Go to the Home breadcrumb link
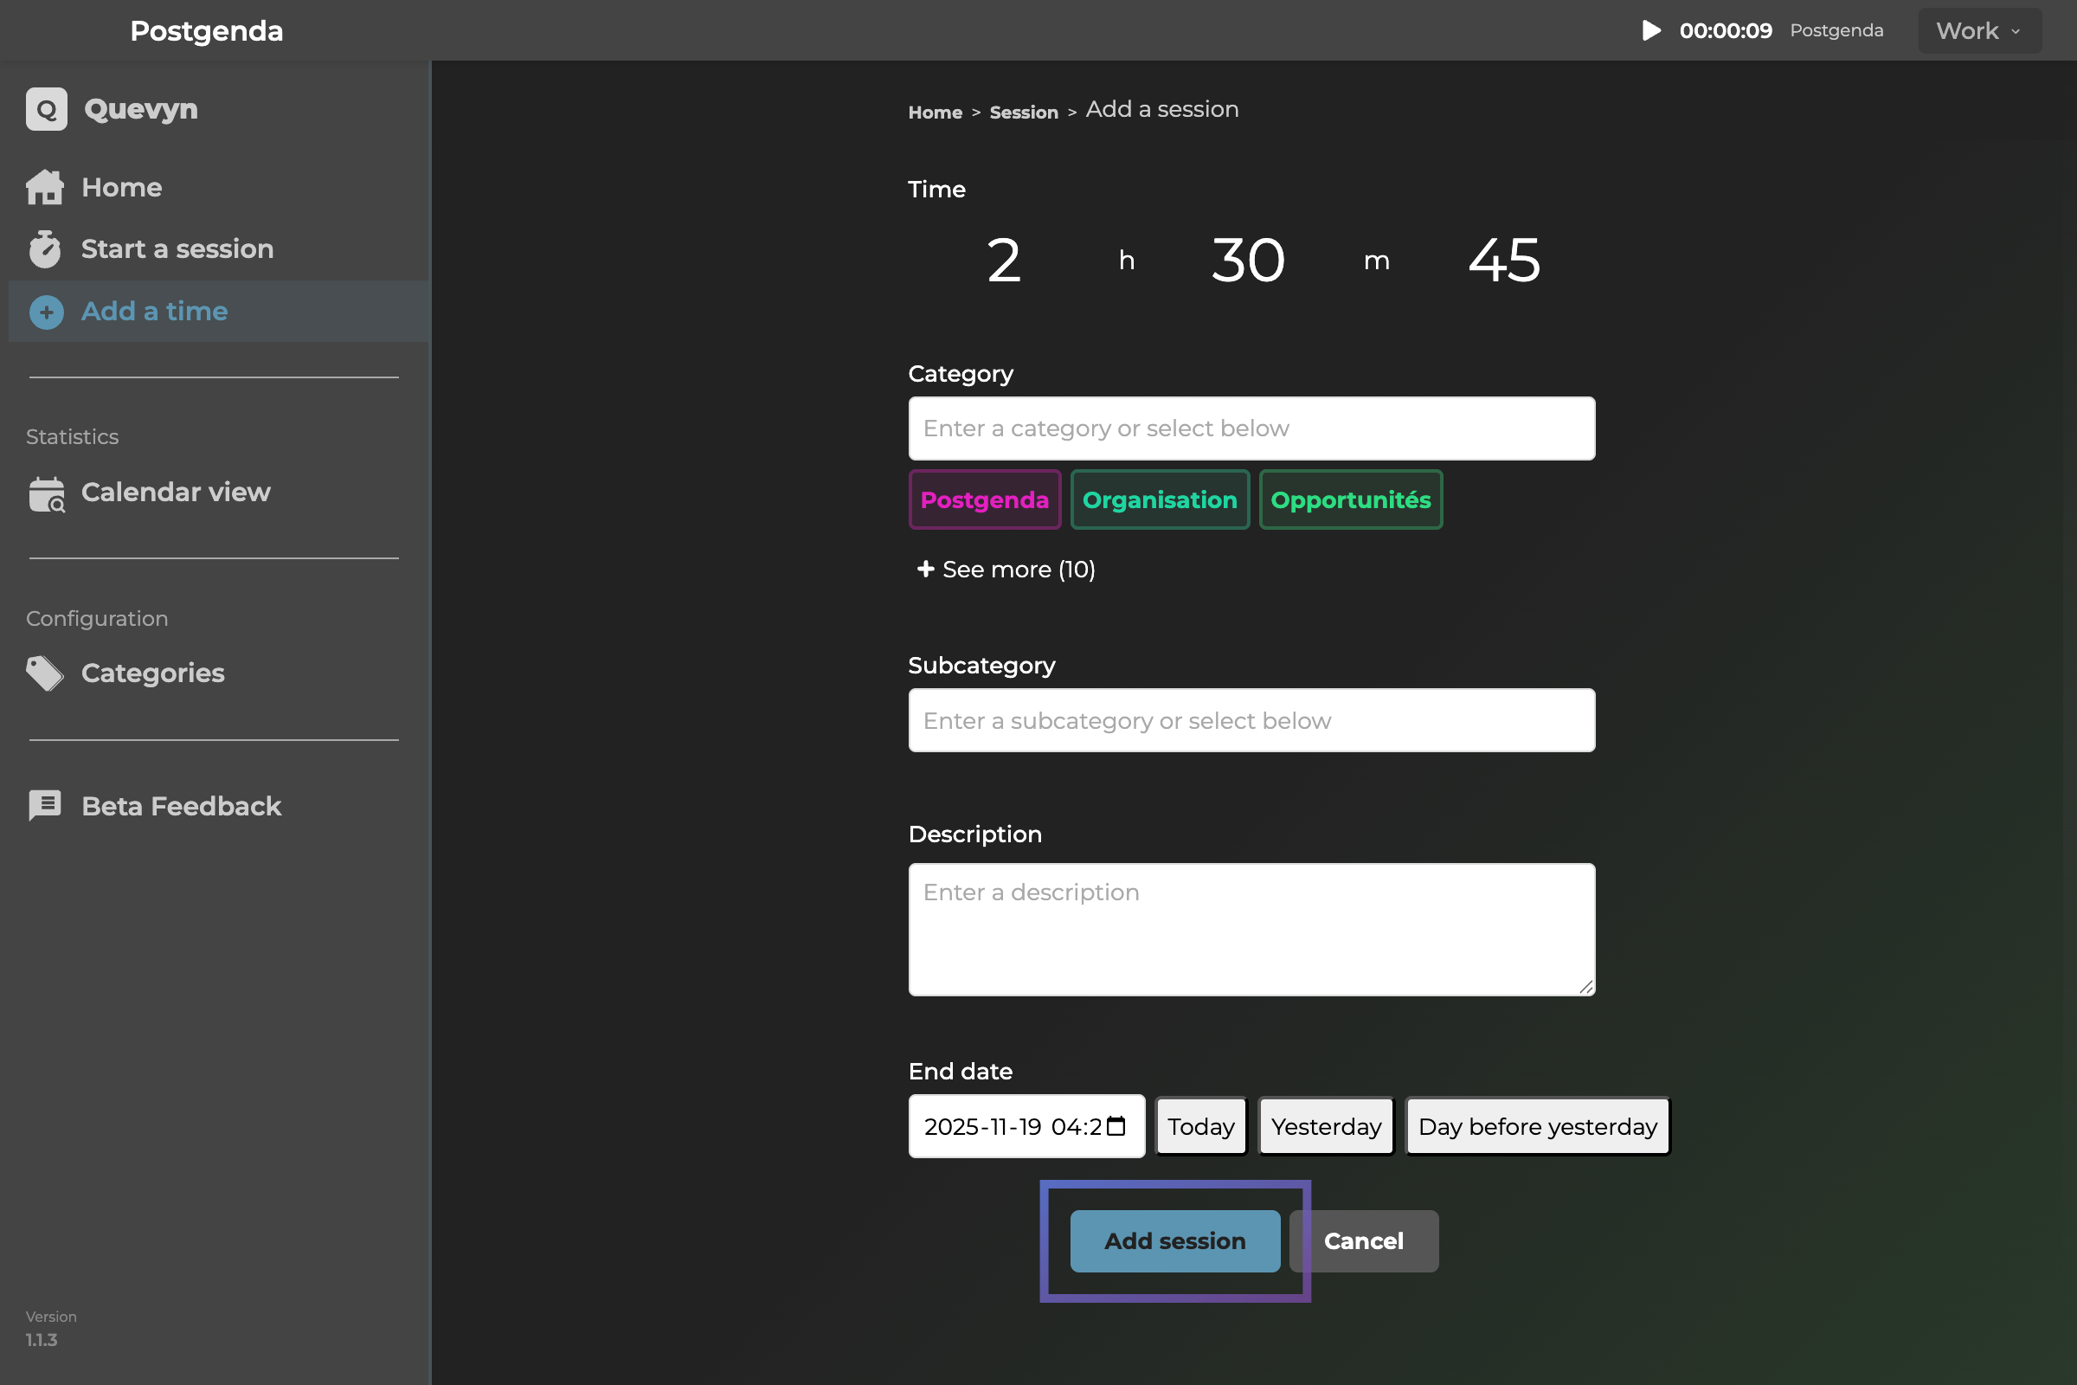The image size is (2077, 1385). point(936,113)
